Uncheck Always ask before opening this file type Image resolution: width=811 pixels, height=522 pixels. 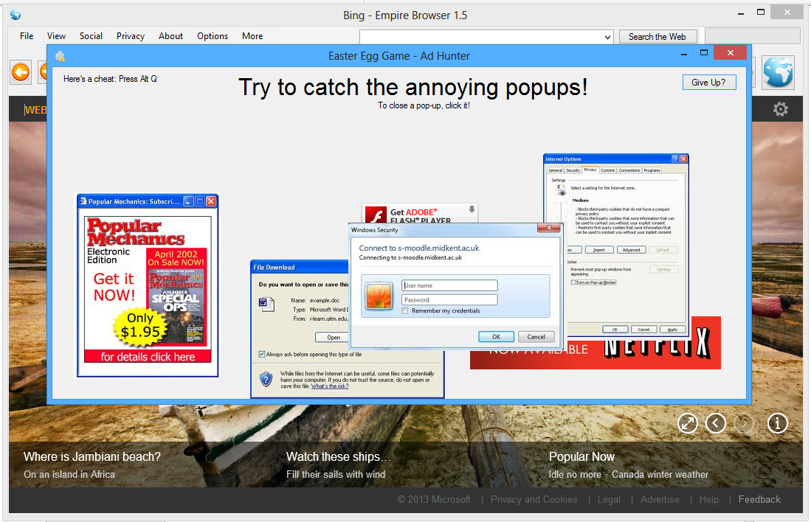point(262,354)
